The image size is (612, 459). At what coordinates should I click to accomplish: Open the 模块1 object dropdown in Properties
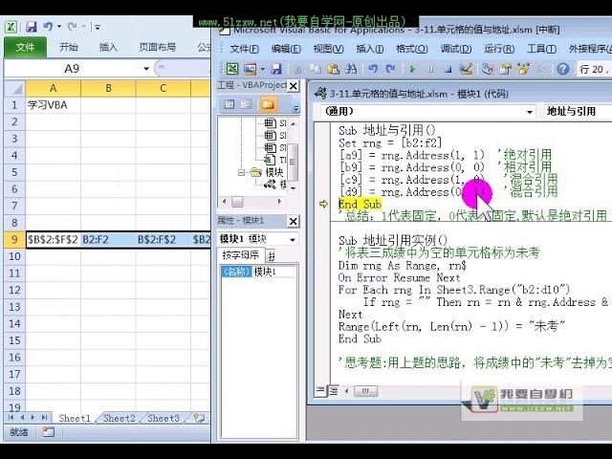click(293, 239)
